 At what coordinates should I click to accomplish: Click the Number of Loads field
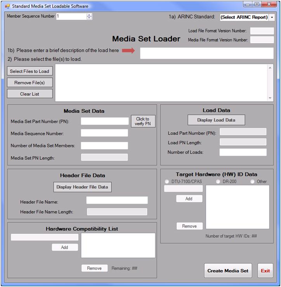(243, 152)
